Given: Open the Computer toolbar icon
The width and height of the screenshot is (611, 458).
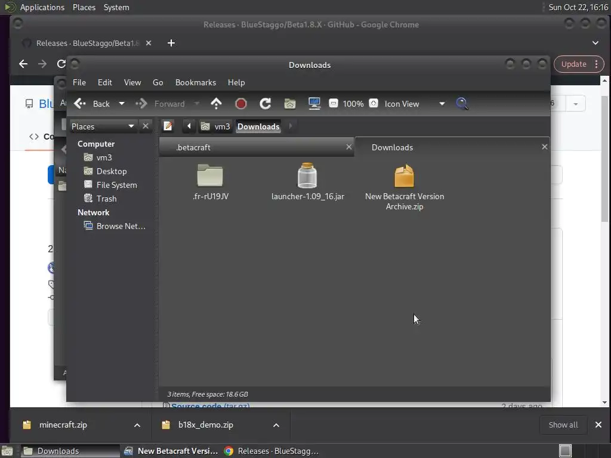Looking at the screenshot, I should tap(314, 104).
